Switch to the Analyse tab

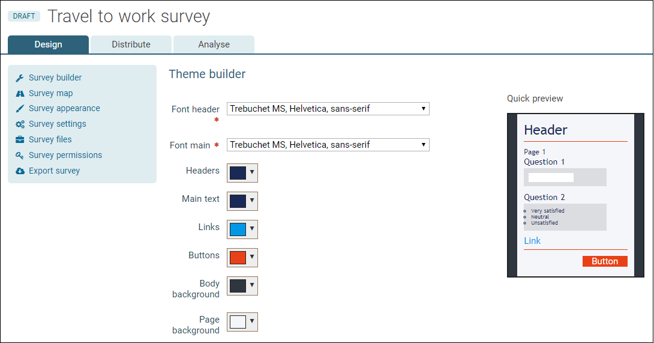click(214, 44)
